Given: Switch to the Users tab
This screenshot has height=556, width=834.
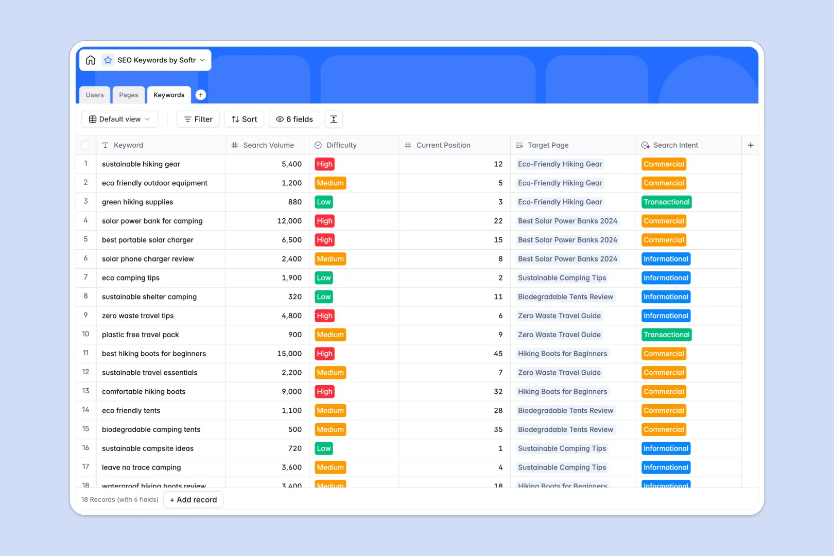Looking at the screenshot, I should point(95,95).
